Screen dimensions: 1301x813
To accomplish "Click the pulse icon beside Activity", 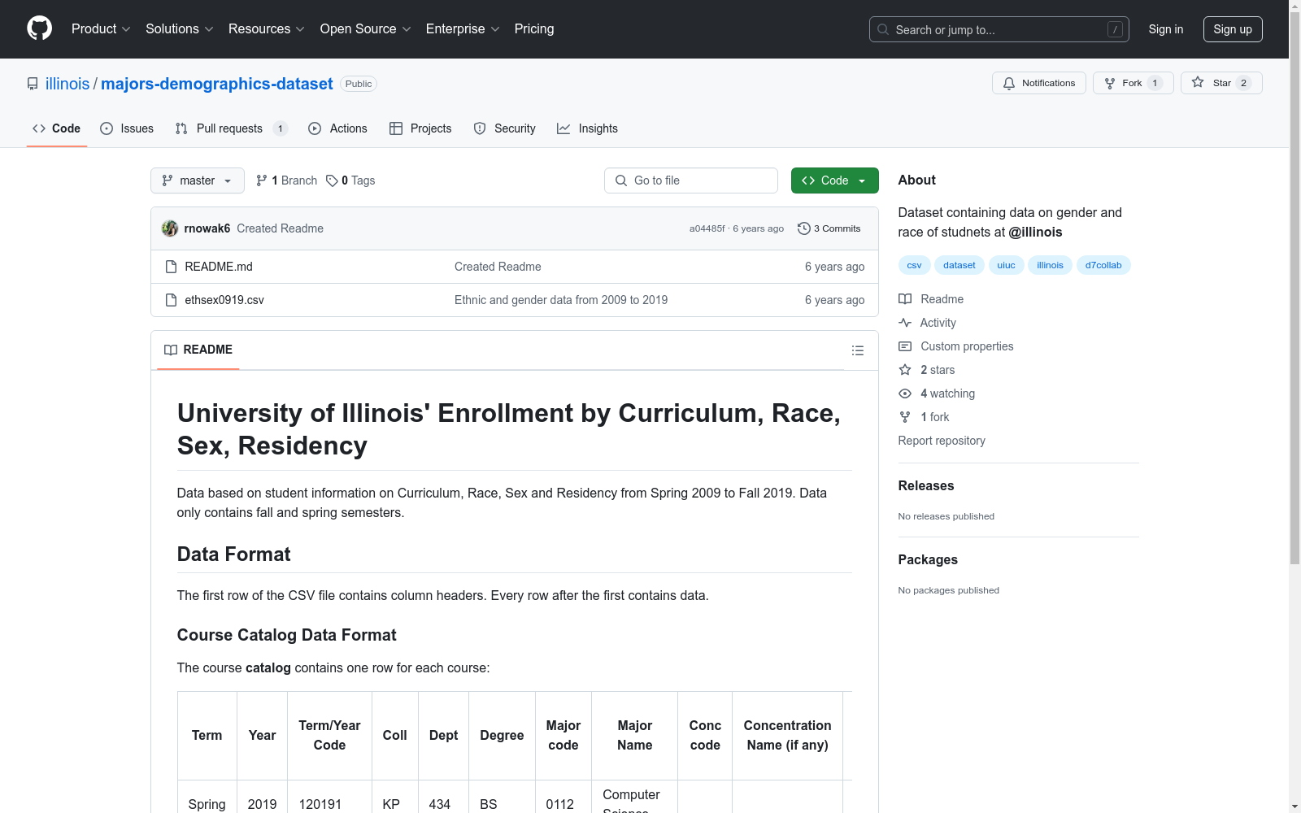I will 905,323.
